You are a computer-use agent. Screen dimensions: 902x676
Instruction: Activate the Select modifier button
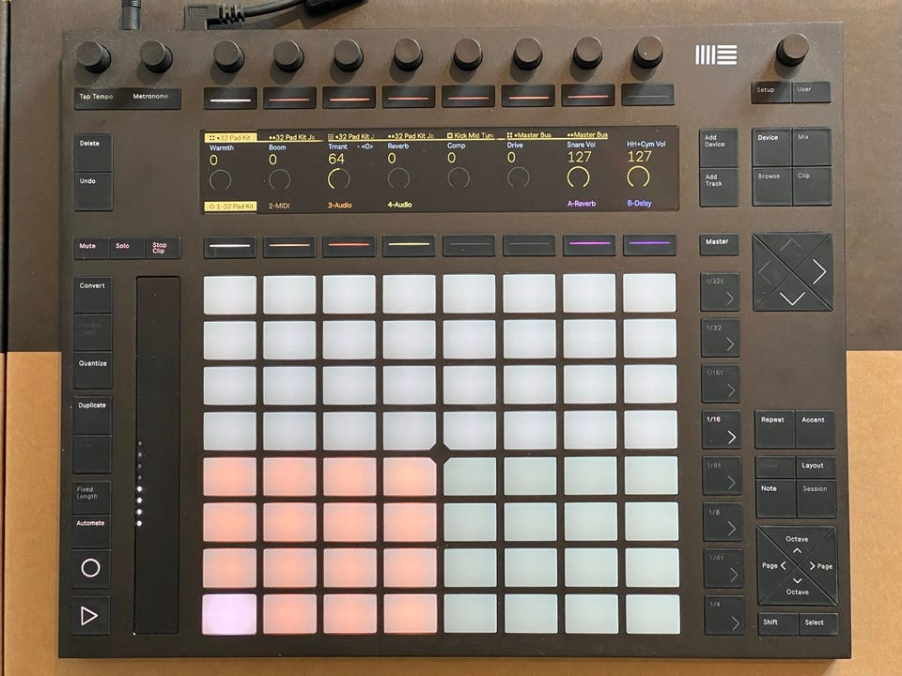(x=817, y=623)
